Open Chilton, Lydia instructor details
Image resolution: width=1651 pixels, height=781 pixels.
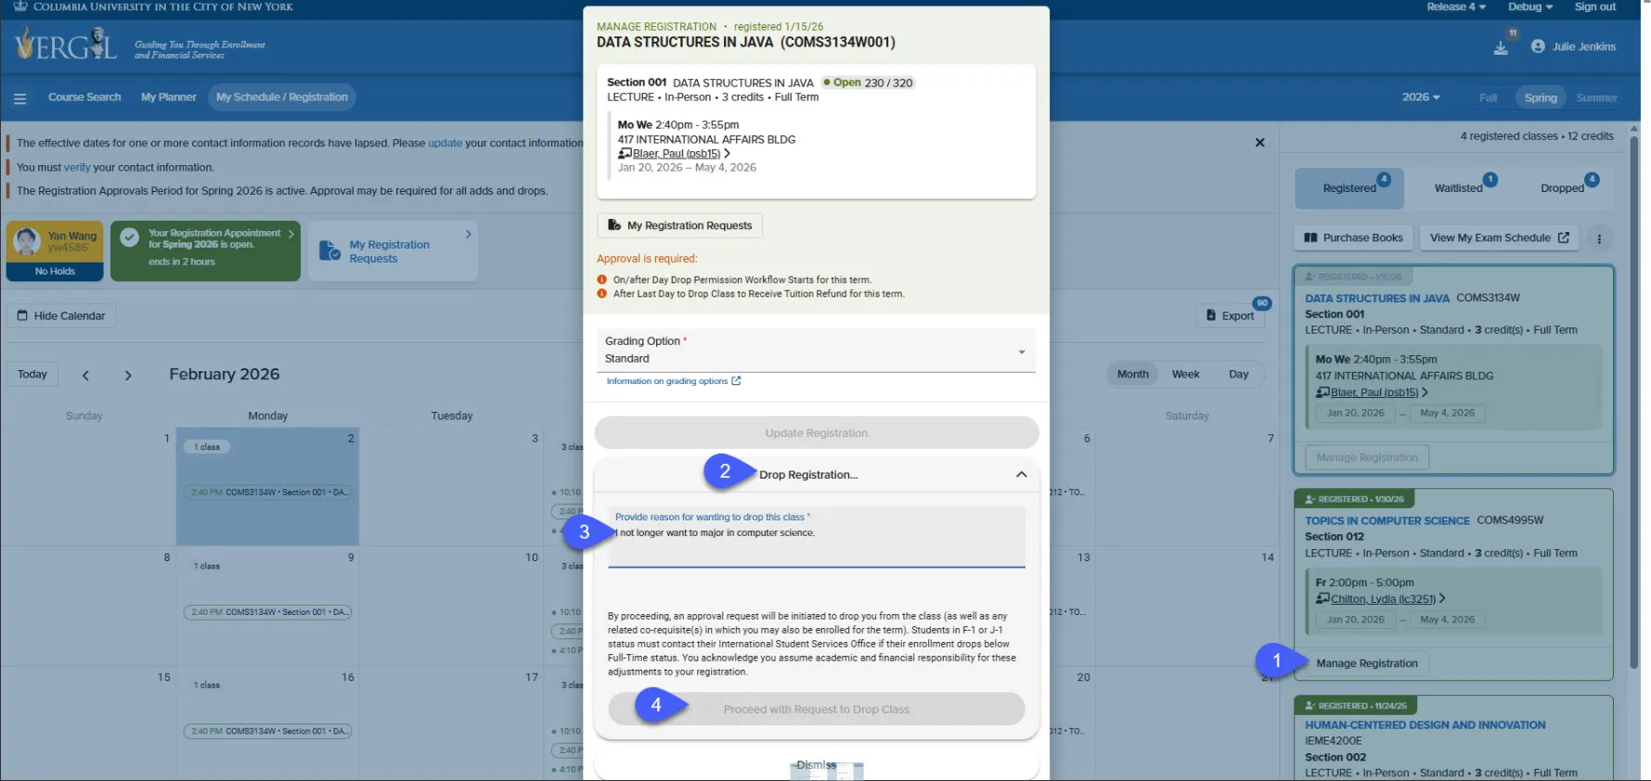coord(1383,599)
